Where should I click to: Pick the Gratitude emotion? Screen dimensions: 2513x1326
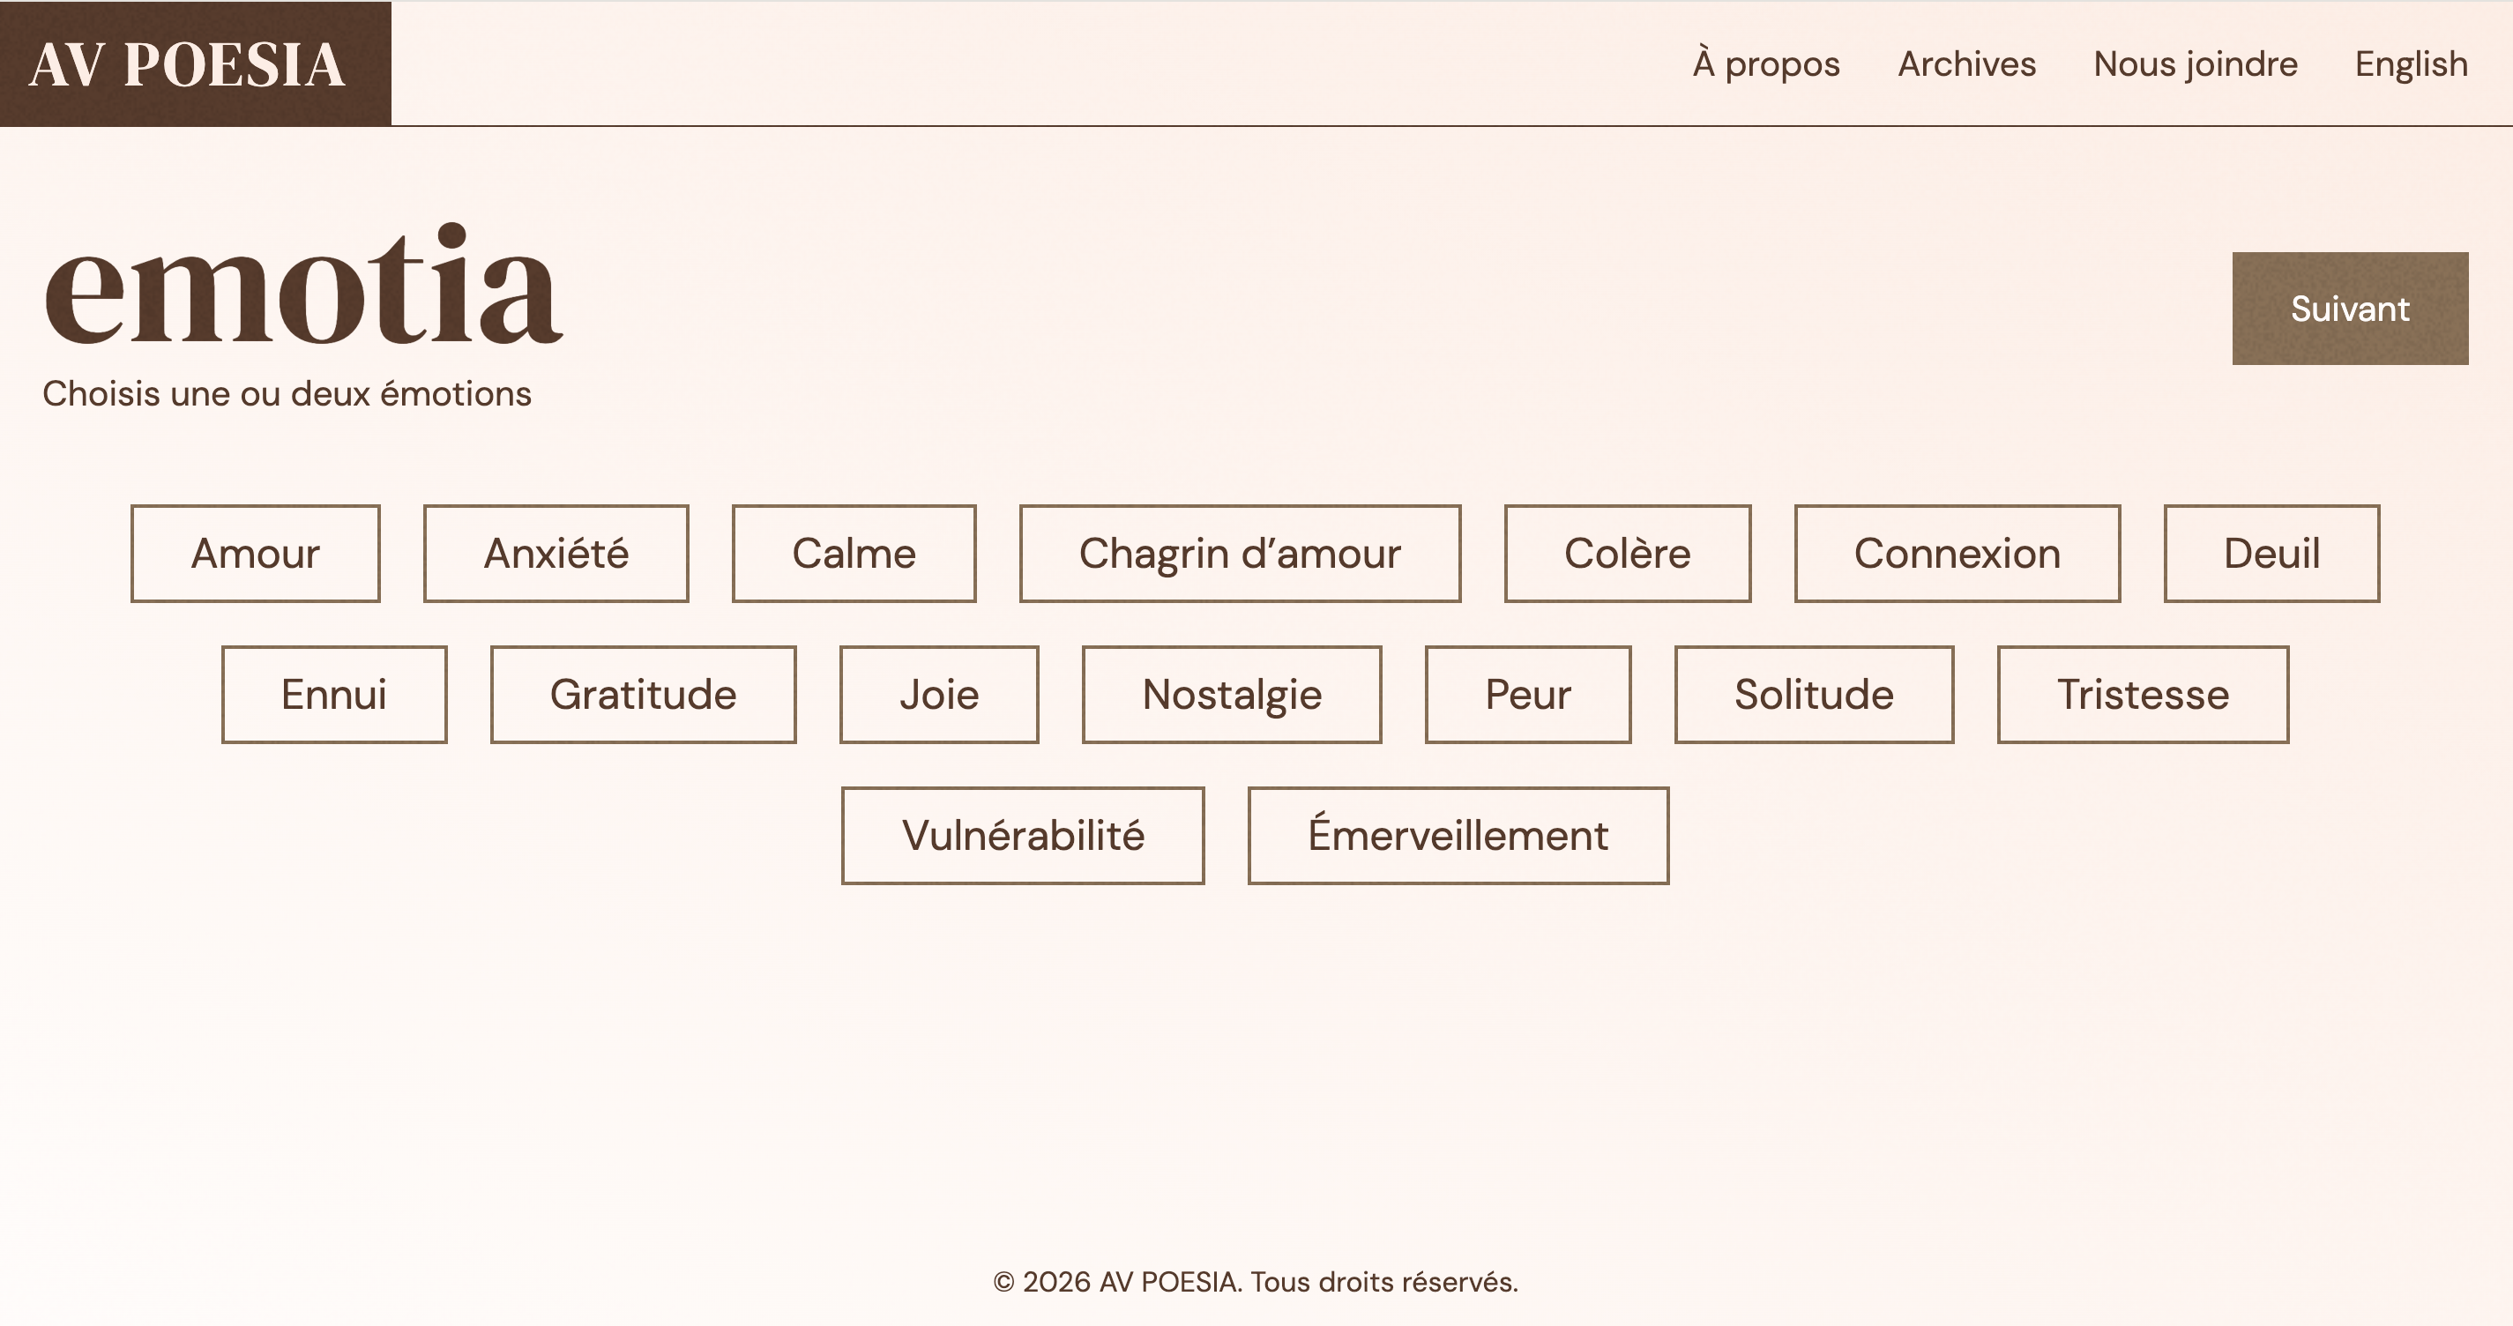pyautogui.click(x=643, y=695)
